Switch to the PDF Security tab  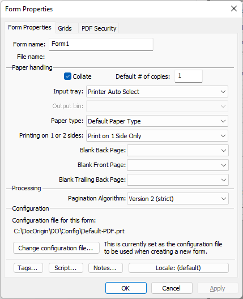[99, 28]
